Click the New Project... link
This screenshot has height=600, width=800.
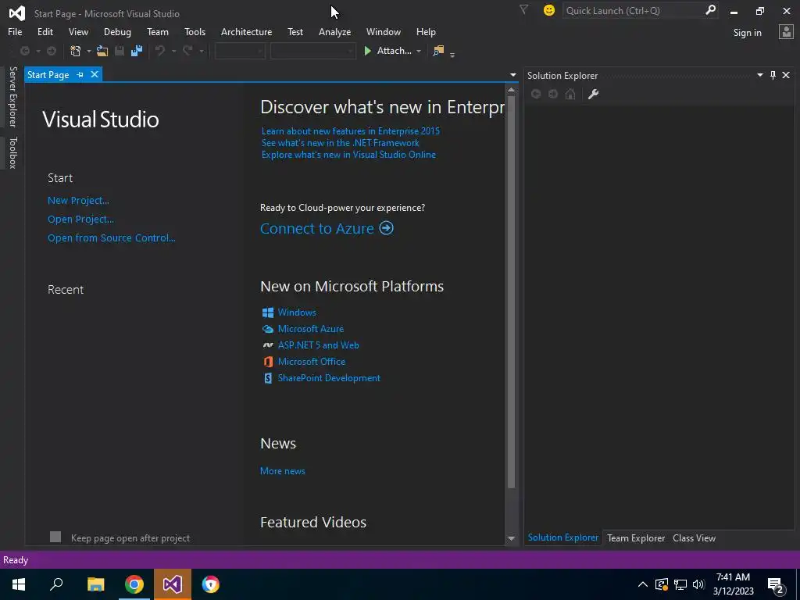[x=78, y=201]
